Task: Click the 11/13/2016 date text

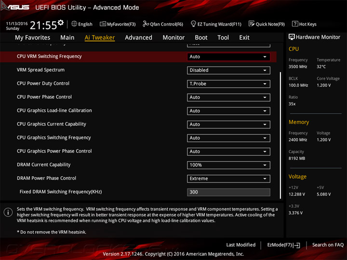Action: pos(17,24)
